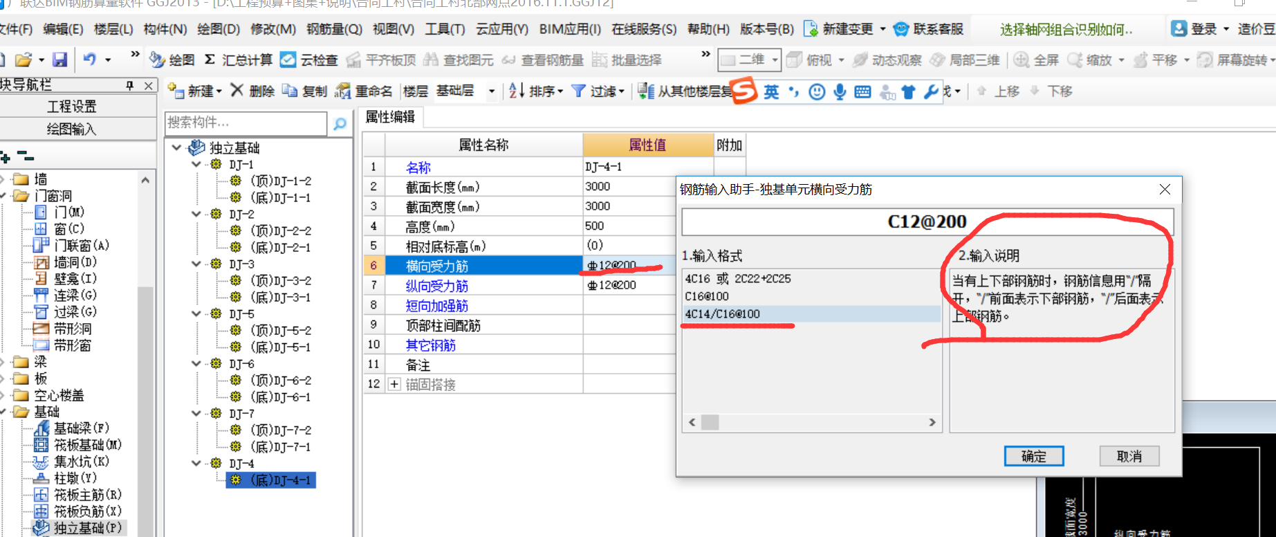Click 查看钢筋量 toolbar button
1276x537 pixels.
pos(543,60)
